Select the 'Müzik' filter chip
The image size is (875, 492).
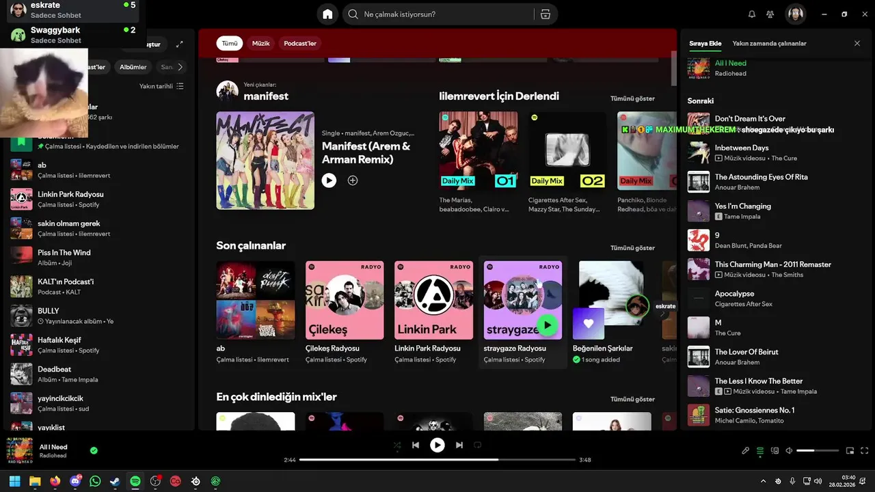[261, 43]
